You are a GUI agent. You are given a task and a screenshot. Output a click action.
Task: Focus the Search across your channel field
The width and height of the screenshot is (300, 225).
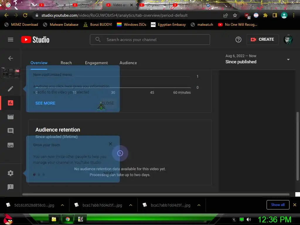pos(150,40)
